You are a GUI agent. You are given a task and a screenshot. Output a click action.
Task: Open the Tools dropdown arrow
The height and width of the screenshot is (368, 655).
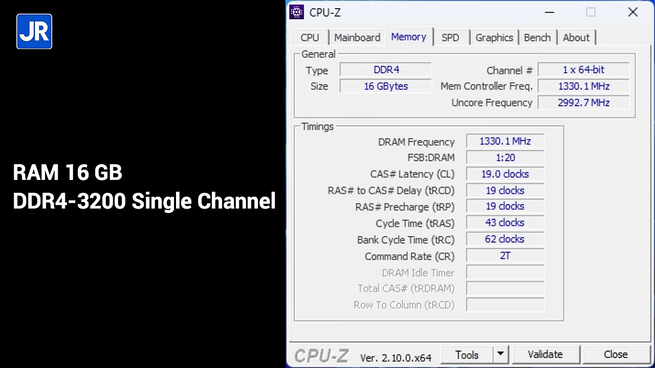pyautogui.click(x=500, y=354)
